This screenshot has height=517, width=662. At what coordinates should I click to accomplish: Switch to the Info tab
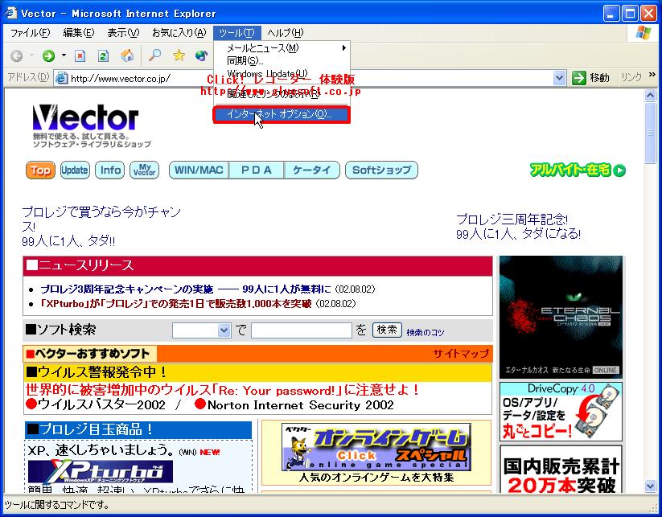tap(109, 170)
